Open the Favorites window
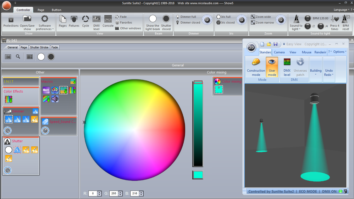This screenshot has width=354, height=199. click(x=123, y=22)
